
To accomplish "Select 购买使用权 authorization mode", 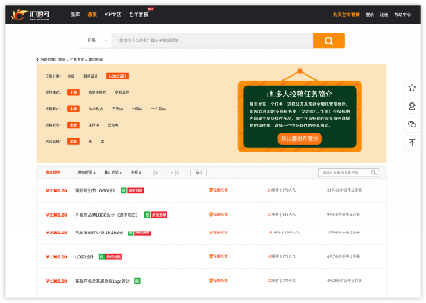I will 97,92.
